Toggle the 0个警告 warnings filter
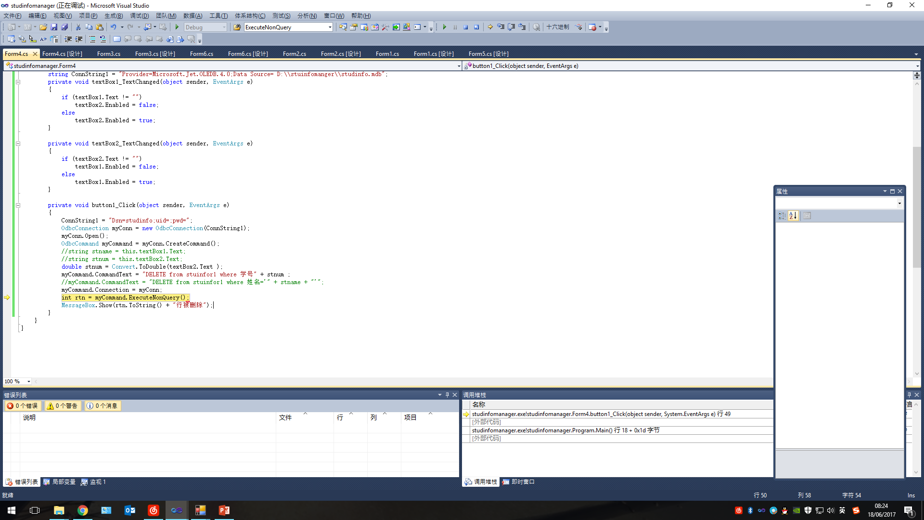Viewport: 924px width, 520px height. (63, 406)
